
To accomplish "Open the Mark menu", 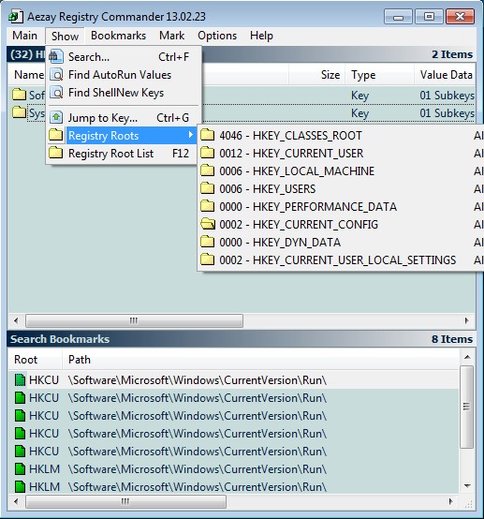I will [171, 36].
